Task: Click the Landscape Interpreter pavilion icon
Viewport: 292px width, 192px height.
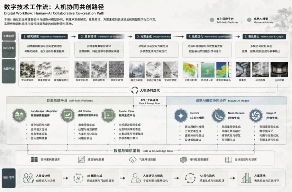Action: [x=19, y=115]
